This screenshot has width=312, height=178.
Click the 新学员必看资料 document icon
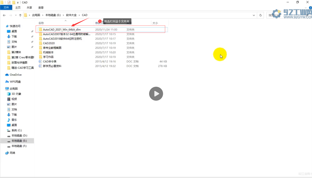[40, 66]
